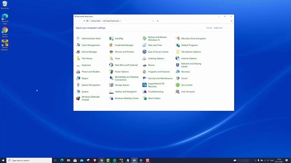Image resolution: width=291 pixels, height=163 pixels.
Task: Open the Keyboard settings item
Action: coord(84,65)
